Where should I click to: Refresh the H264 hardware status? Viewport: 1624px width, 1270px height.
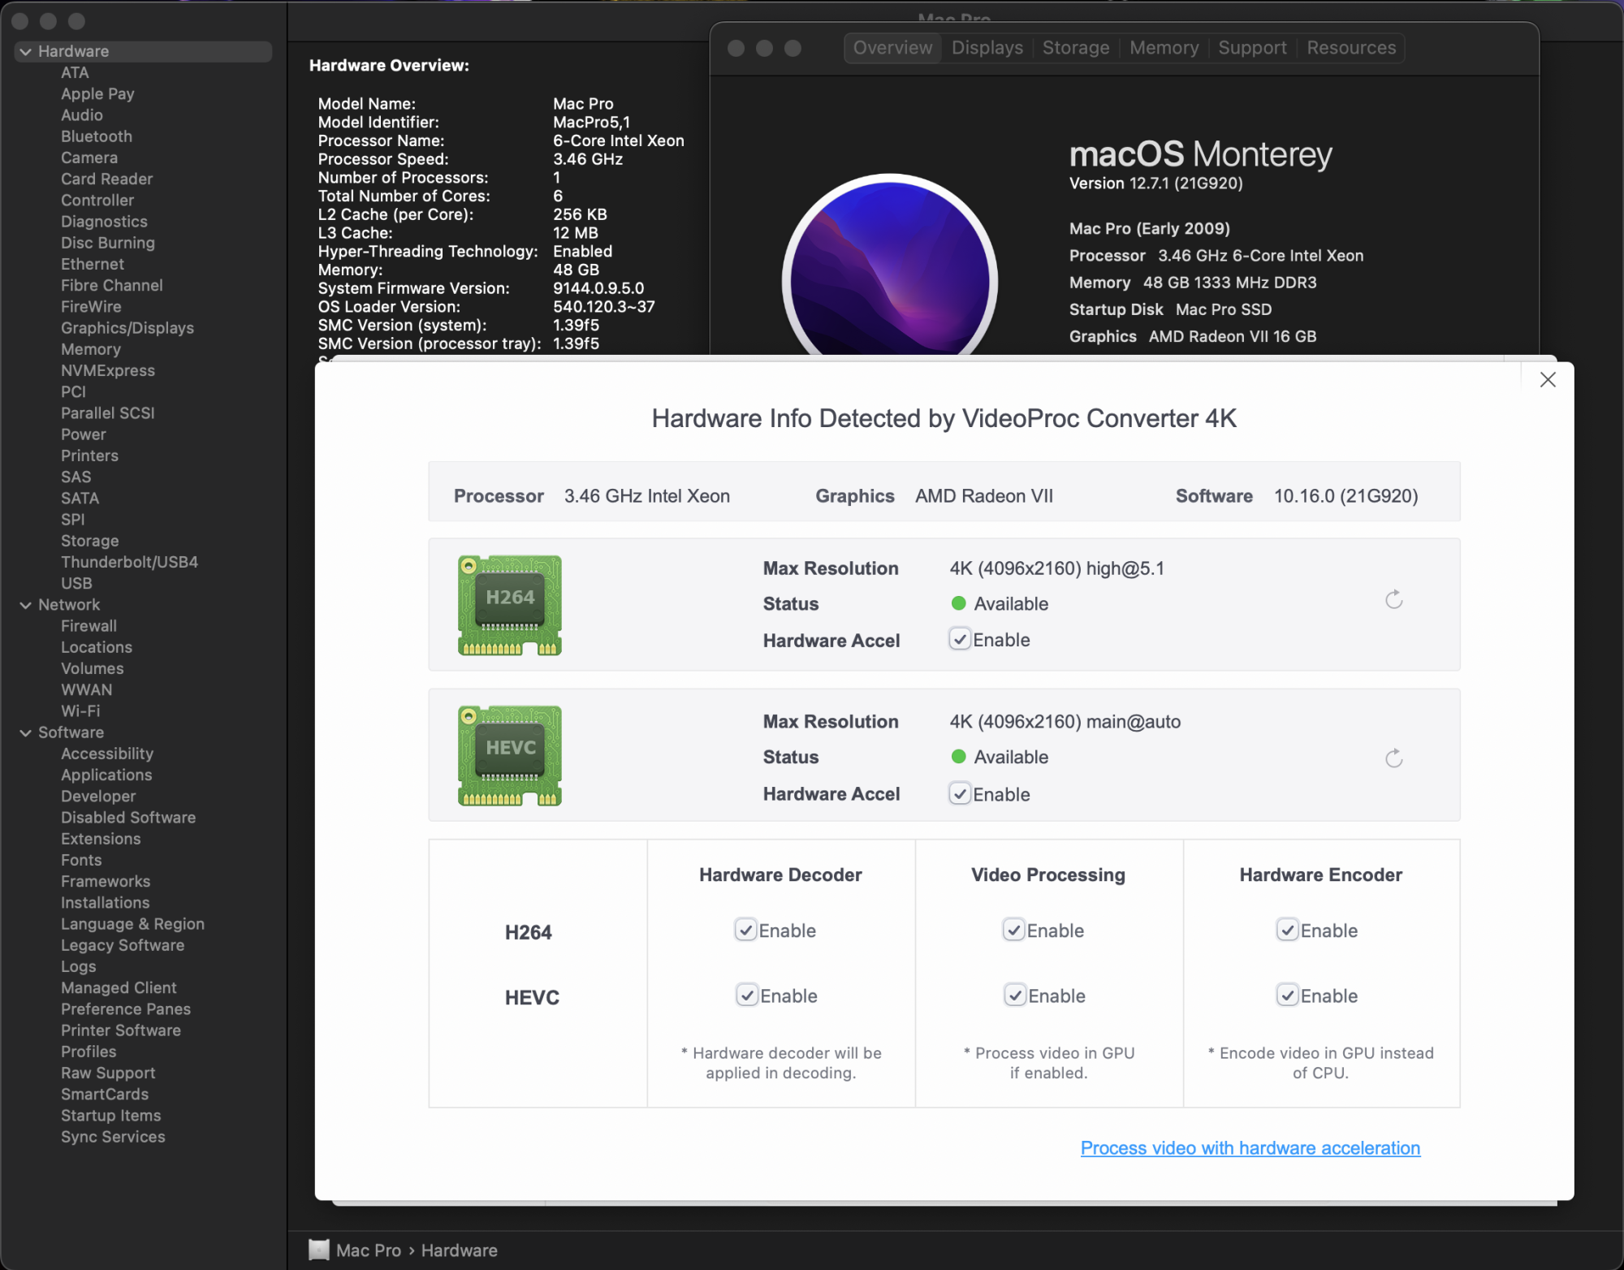(x=1393, y=600)
